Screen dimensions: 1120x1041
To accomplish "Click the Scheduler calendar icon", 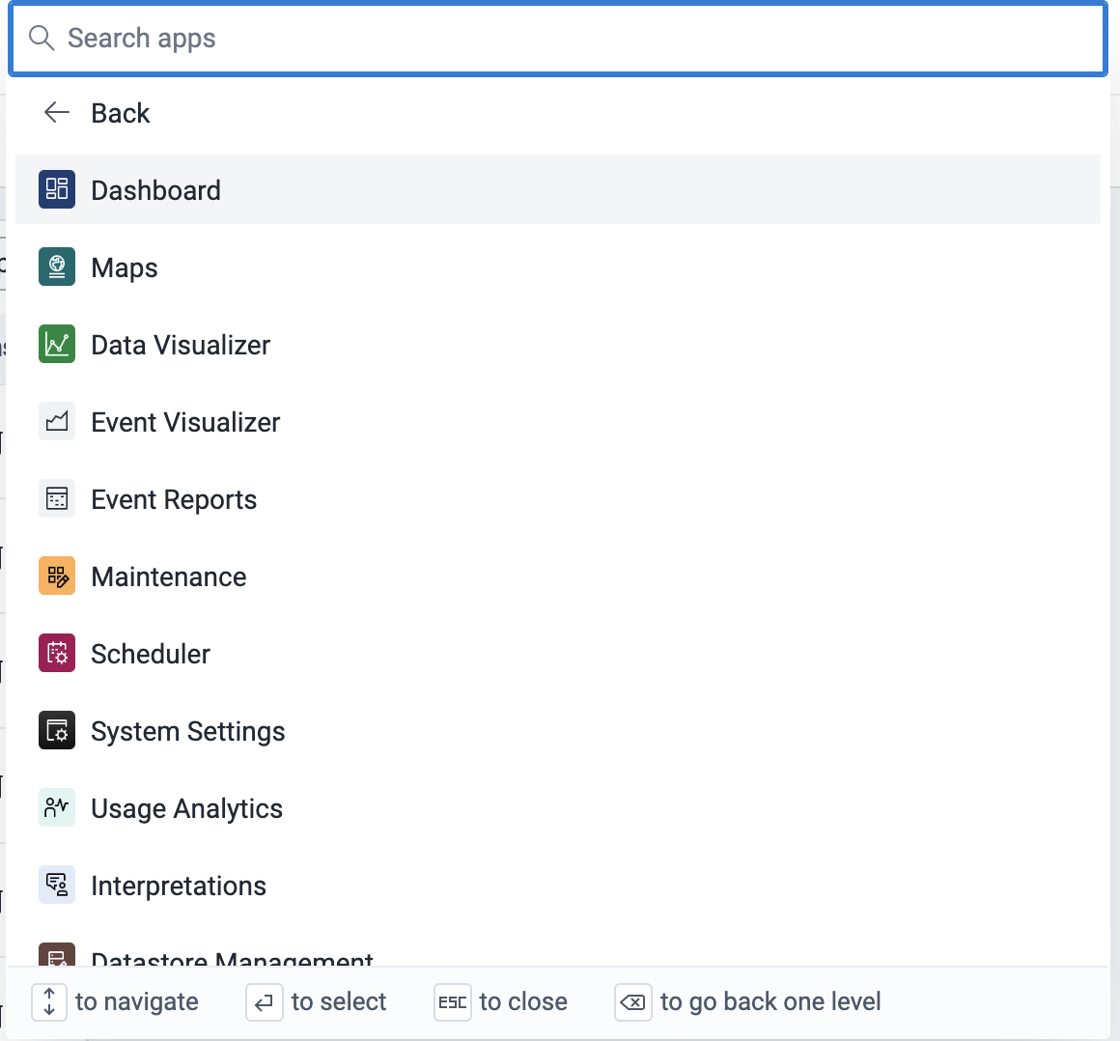I will pos(57,653).
